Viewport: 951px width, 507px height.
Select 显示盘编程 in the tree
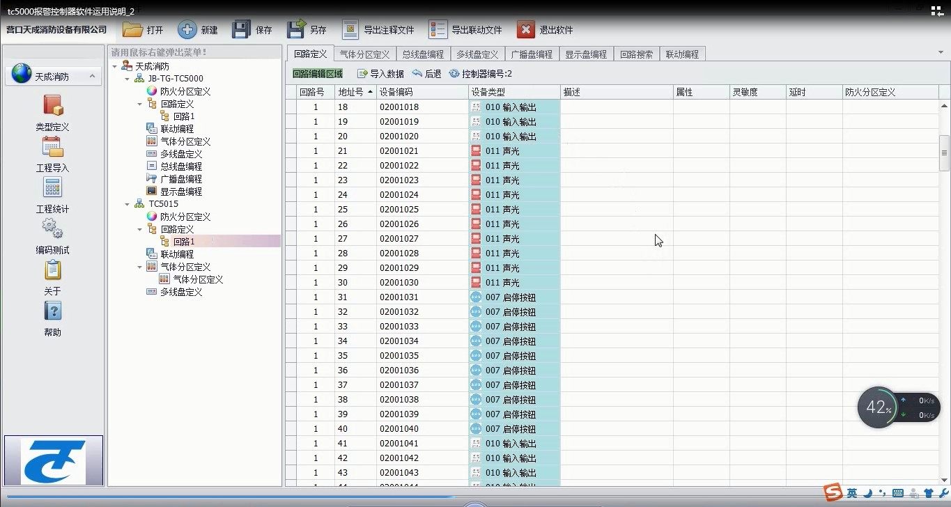coord(180,192)
